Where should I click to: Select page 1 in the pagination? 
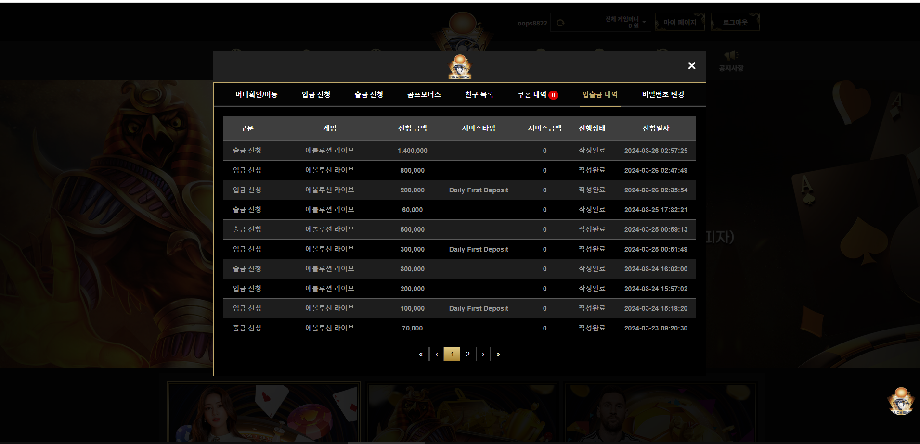(452, 354)
